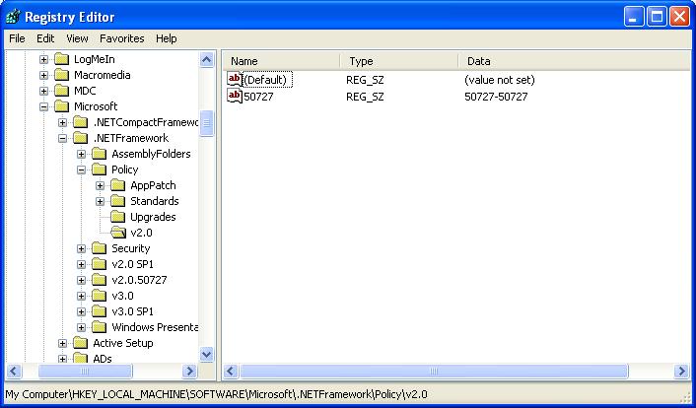Click the values pane scroll left arrow
This screenshot has width=696, height=408.
(x=231, y=371)
